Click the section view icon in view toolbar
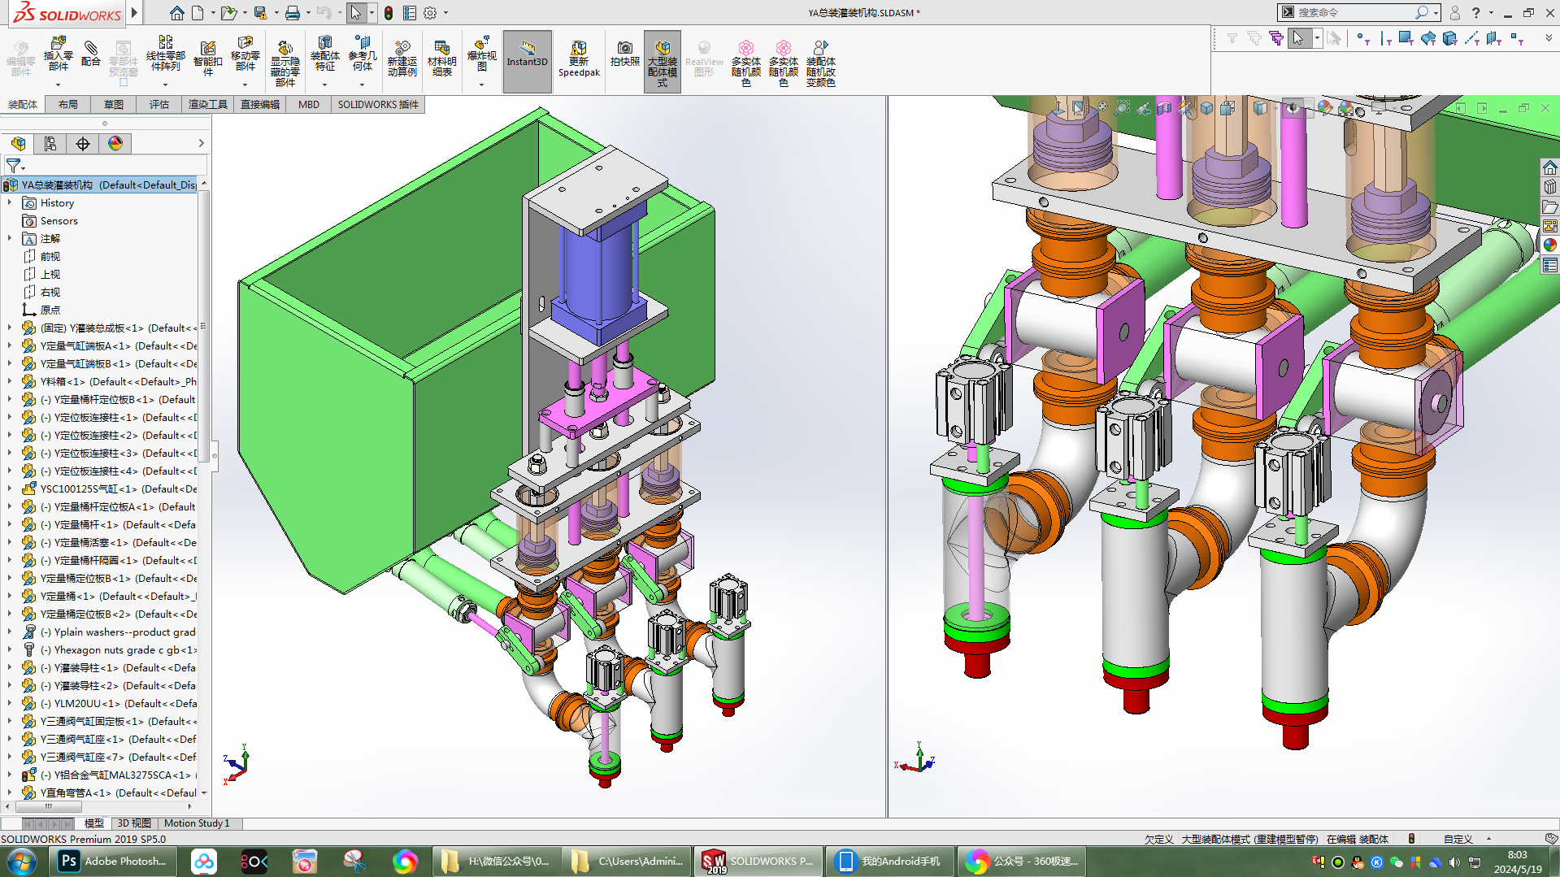 (1164, 108)
